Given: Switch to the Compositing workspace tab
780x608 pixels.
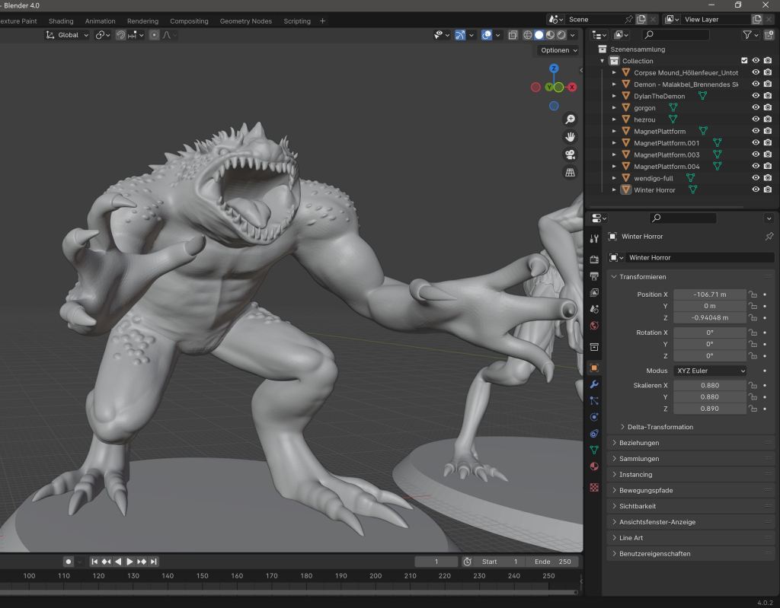Looking at the screenshot, I should (189, 21).
